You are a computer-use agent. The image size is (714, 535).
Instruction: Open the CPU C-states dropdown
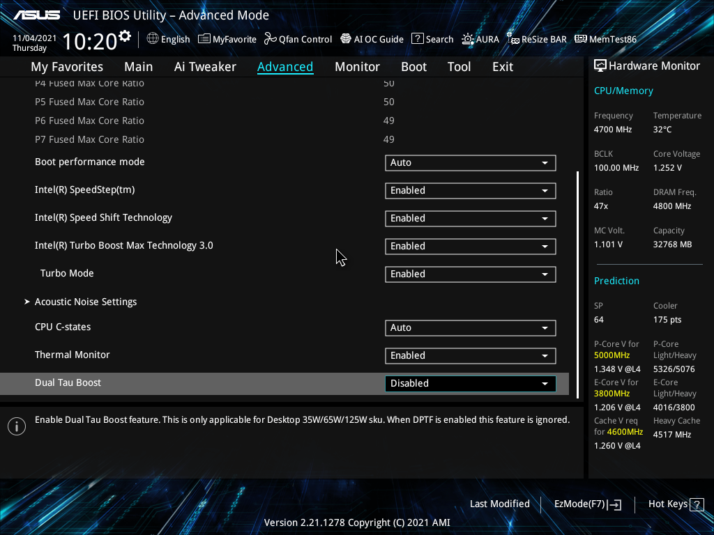coord(471,327)
